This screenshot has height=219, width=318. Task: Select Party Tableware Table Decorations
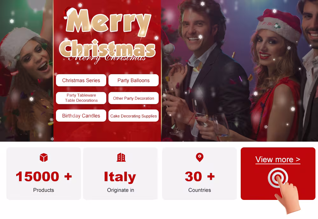coord(81,98)
